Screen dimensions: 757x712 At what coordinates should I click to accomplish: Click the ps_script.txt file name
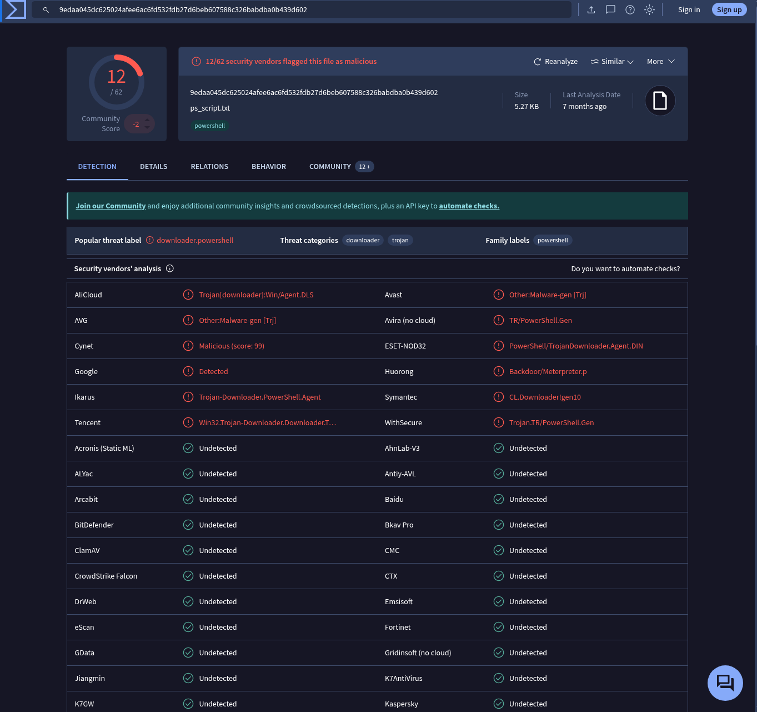pyautogui.click(x=210, y=108)
